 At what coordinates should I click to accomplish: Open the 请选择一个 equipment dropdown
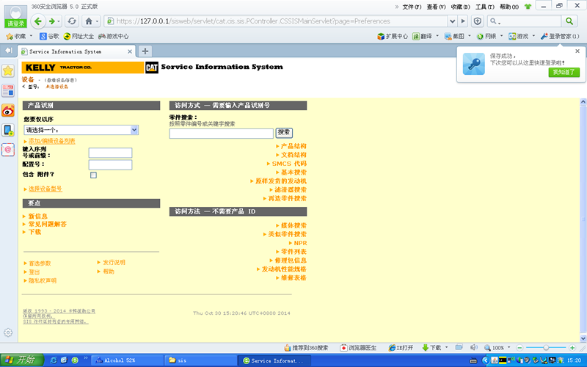point(81,130)
